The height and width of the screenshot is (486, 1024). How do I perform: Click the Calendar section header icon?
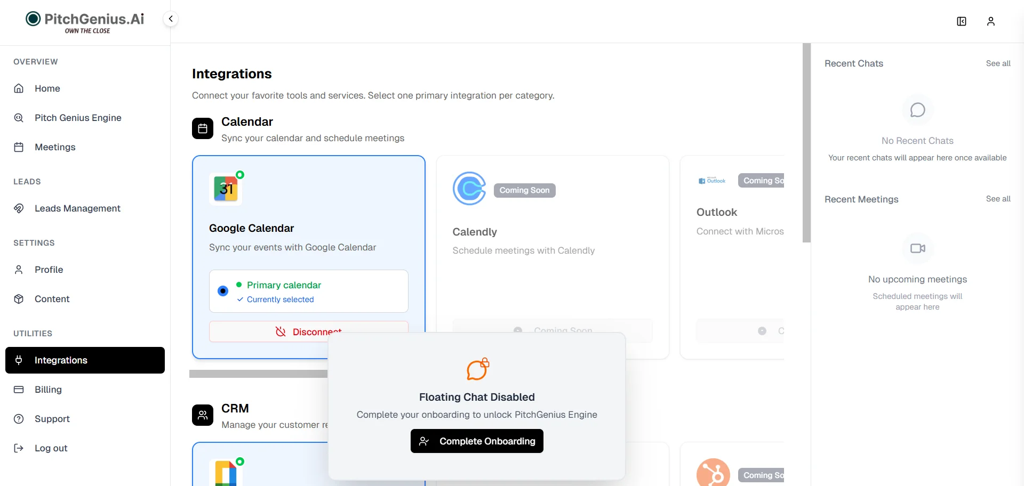203,128
